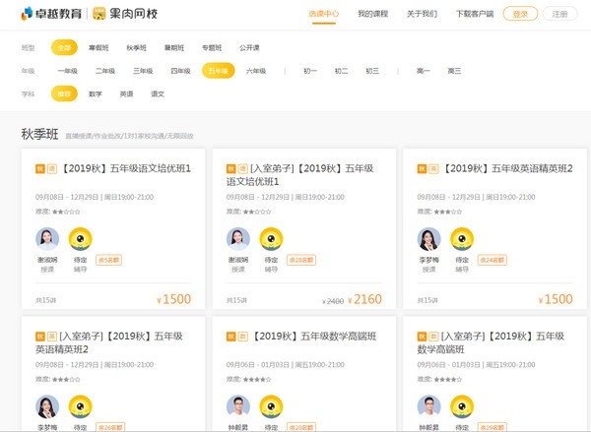The width and height of the screenshot is (591, 432).
Task: Click the 卓越教育 logo icon
Action: point(28,14)
